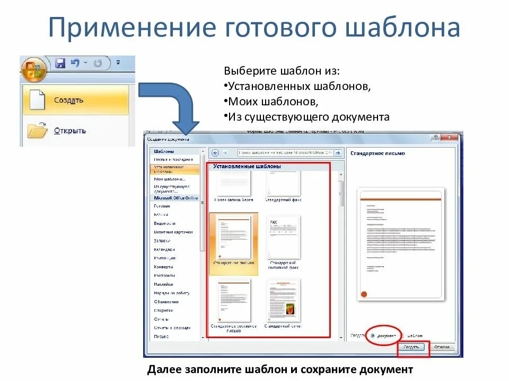Select the Готовые online category
The image size is (509, 381).
(162, 206)
